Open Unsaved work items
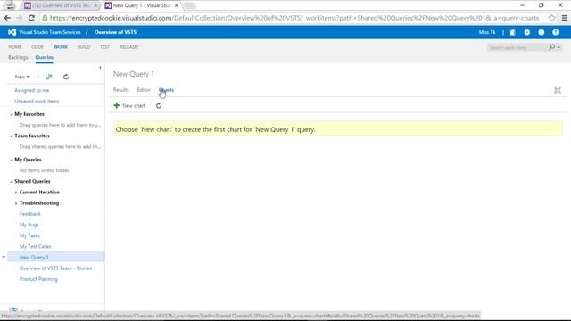The image size is (571, 321). 37,101
